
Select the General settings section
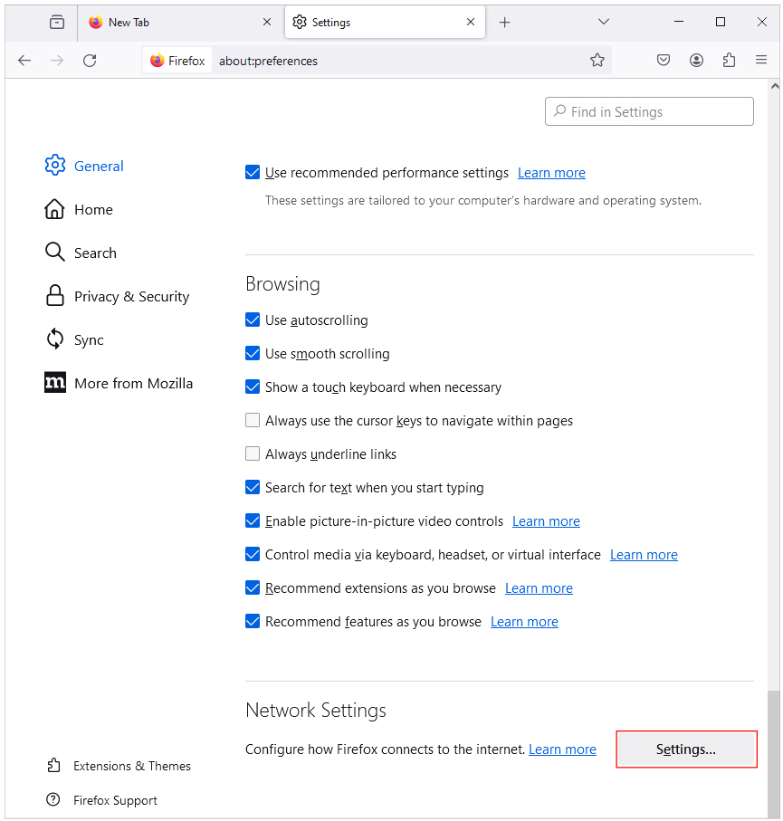(x=99, y=166)
